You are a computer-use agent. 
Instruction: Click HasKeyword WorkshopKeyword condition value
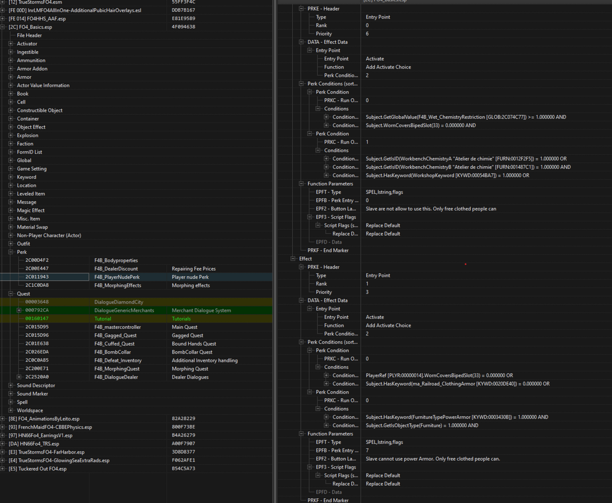point(447,176)
